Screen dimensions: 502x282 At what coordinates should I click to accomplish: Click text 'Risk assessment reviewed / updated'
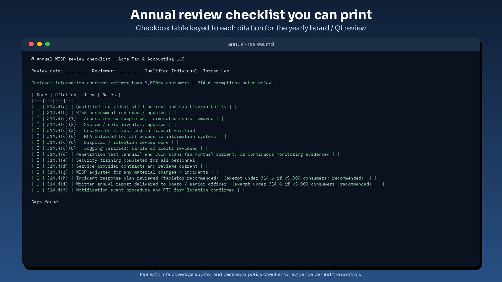121,112
